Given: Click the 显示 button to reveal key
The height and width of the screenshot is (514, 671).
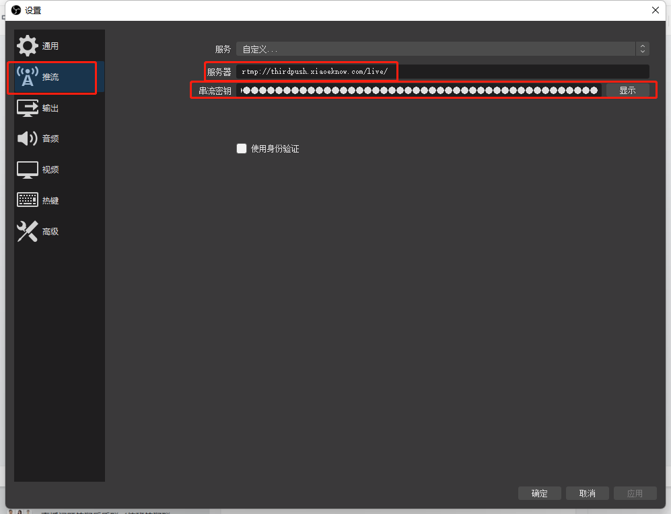Looking at the screenshot, I should (x=627, y=90).
